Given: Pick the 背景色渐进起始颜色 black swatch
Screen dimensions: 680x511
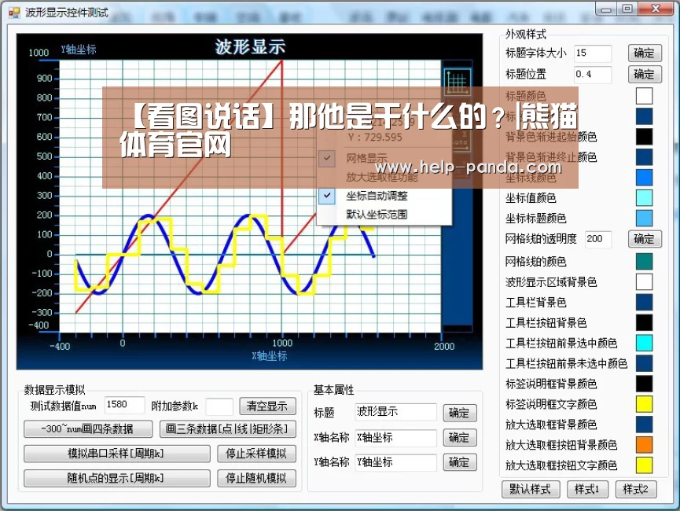Looking at the screenshot, I should [645, 137].
